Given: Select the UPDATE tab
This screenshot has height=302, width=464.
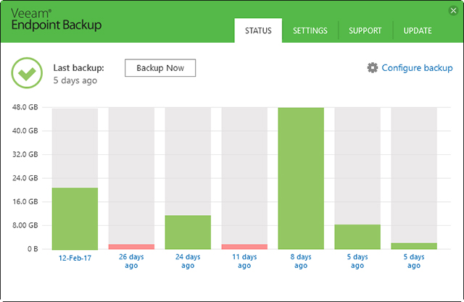Looking at the screenshot, I should [x=418, y=30].
